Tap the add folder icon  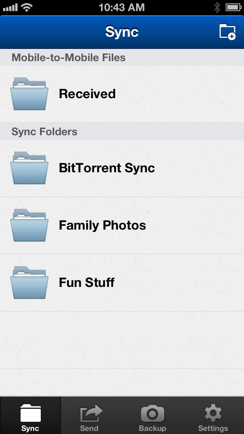point(227,32)
